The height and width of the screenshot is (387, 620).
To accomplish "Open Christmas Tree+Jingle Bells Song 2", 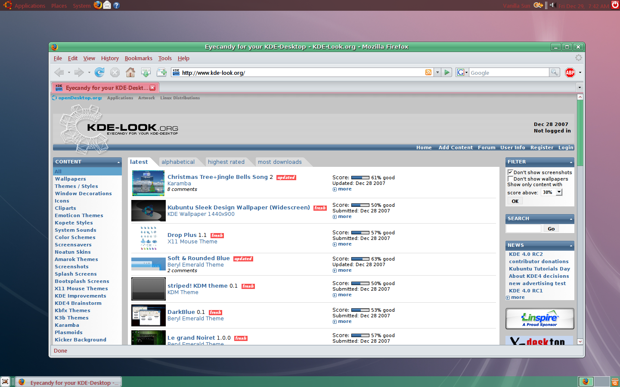I will (220, 177).
